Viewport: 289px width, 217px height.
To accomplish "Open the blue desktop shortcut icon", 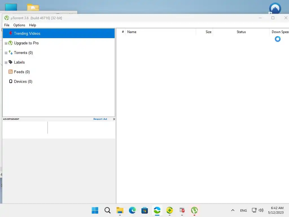I will (11, 7).
